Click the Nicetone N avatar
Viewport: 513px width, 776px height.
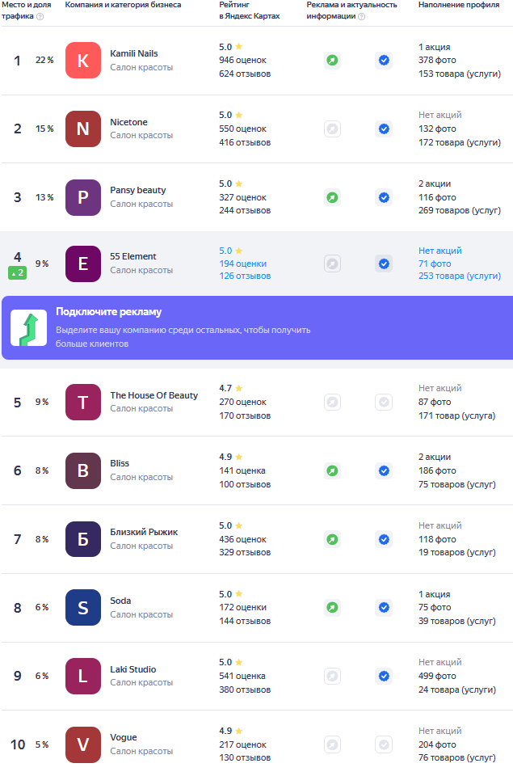click(x=83, y=129)
